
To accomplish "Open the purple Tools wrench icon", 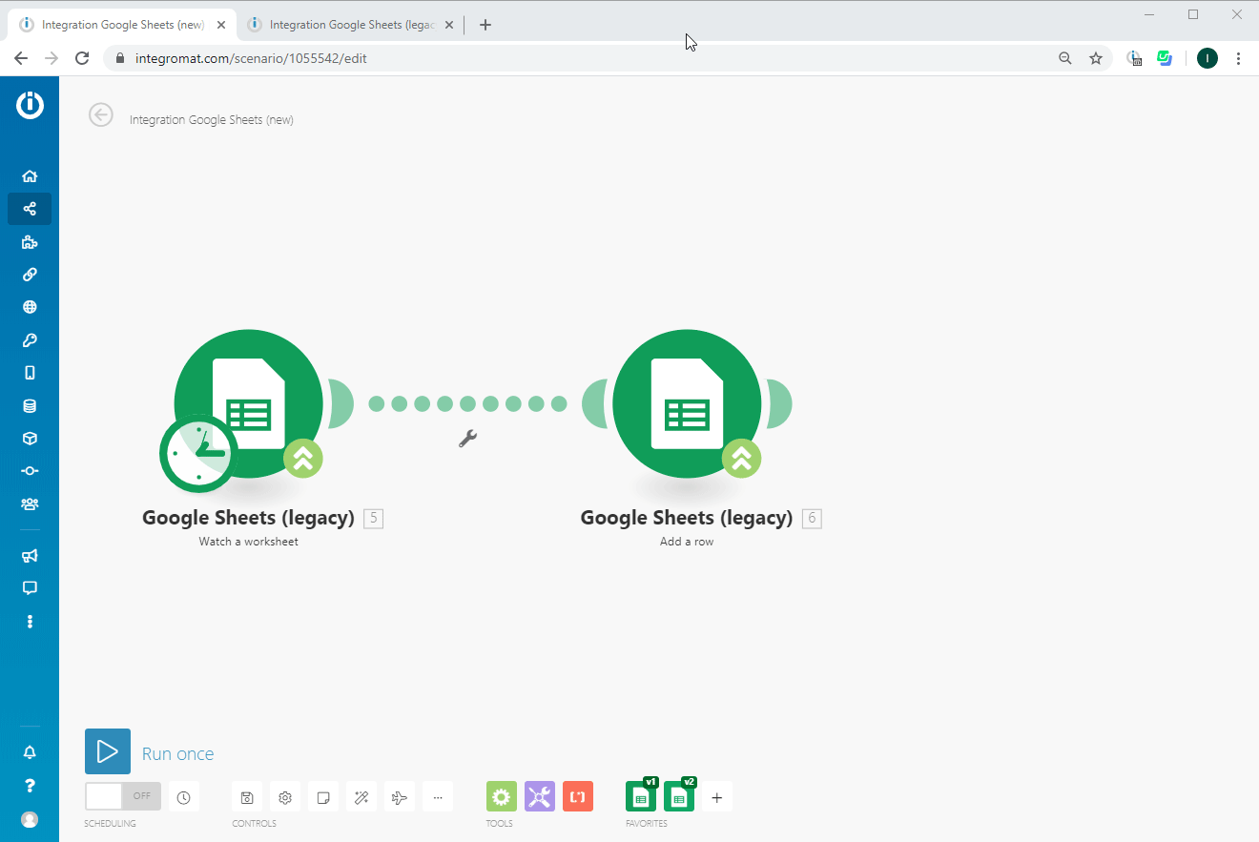I will [x=540, y=796].
